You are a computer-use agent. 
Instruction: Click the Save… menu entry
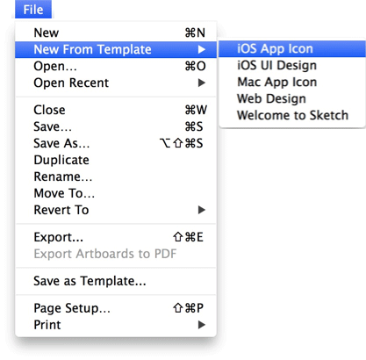click(116, 126)
